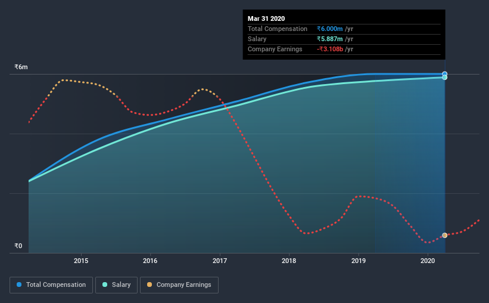The height and width of the screenshot is (303, 489).
Task: Click the Total Compensation label in tooltip
Action: point(278,29)
